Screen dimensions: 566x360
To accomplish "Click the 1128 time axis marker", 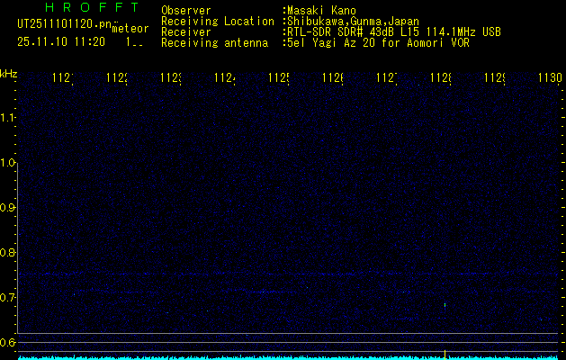I will click(x=440, y=77).
